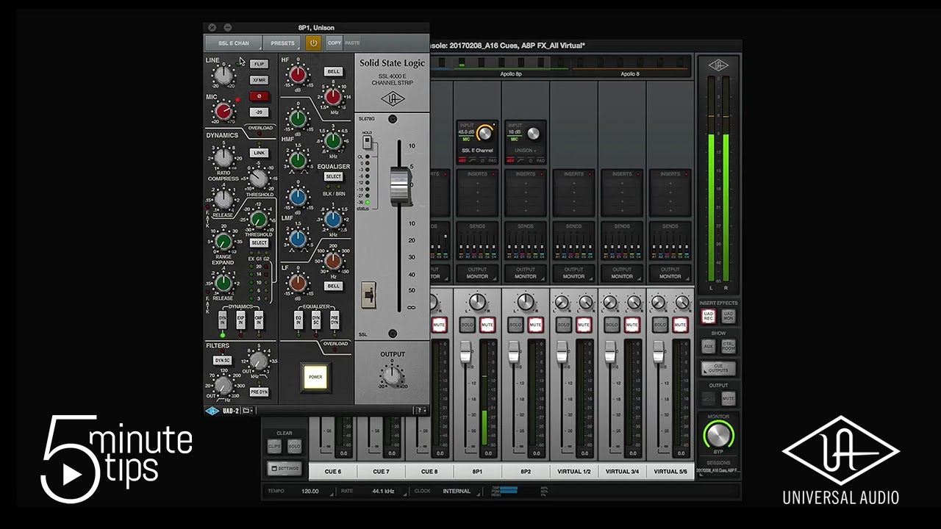Select the VIRTUAL 3/4 channel label
The image size is (941, 529).
622,471
